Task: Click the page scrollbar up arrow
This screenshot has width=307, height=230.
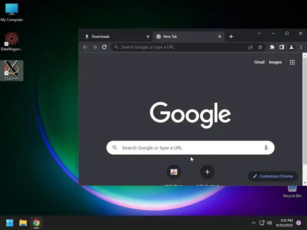Action: [x=305, y=55]
